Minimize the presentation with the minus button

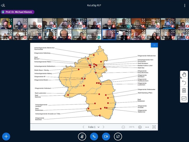(154, 45)
